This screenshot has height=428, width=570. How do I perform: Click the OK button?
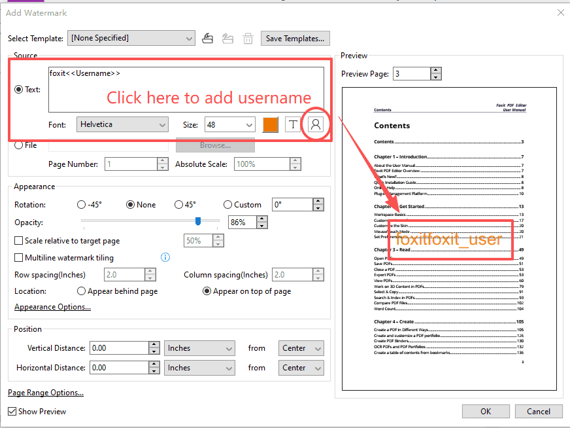tap(486, 411)
